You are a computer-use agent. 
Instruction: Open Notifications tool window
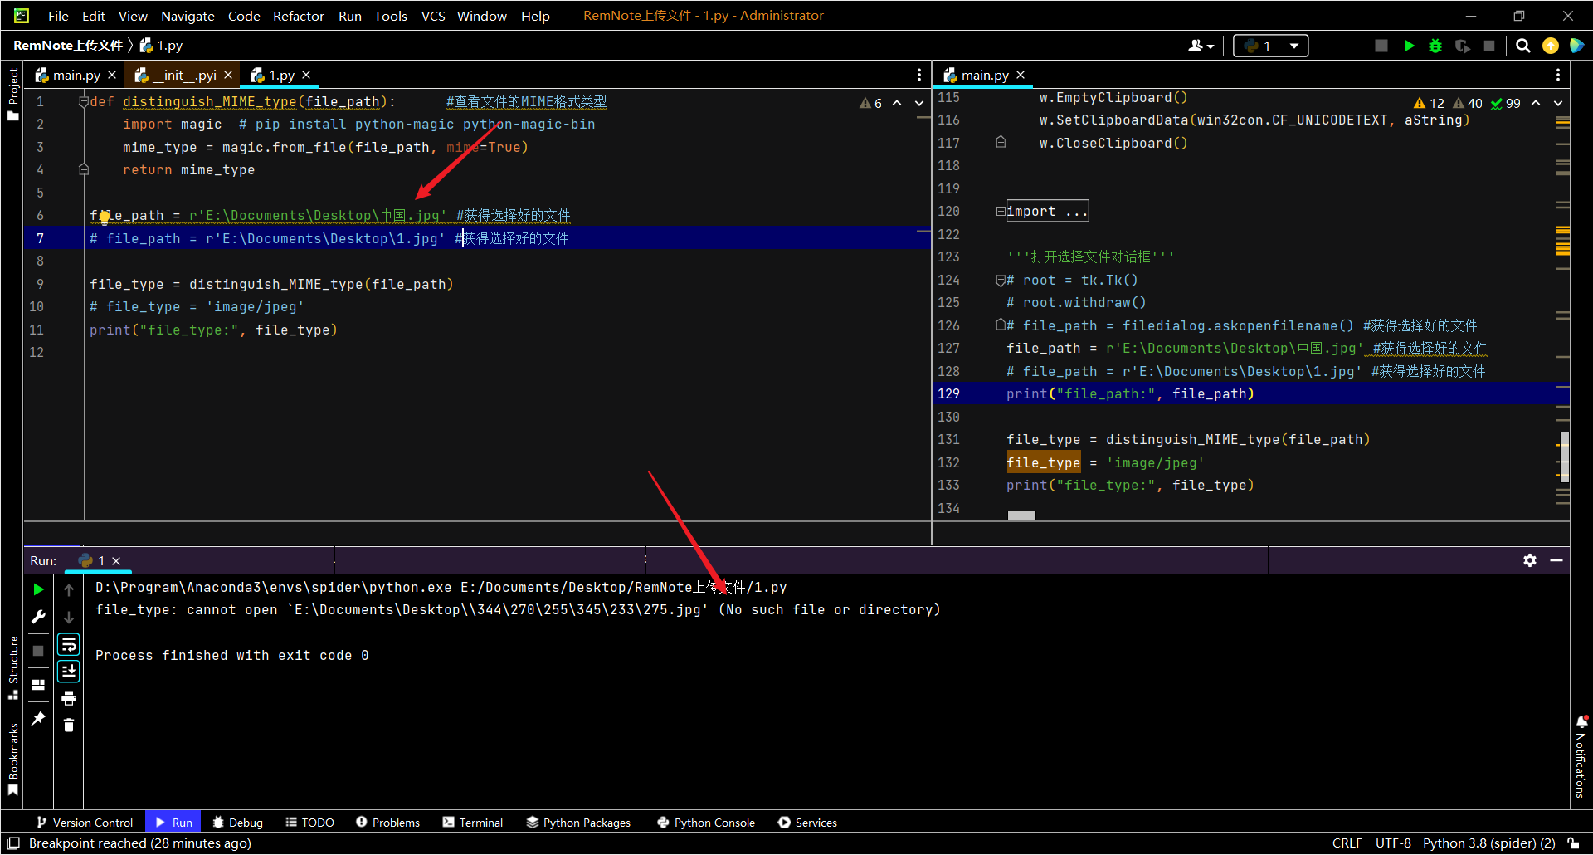pos(1581,755)
